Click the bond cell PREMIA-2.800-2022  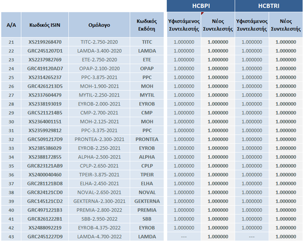tap(99, 209)
